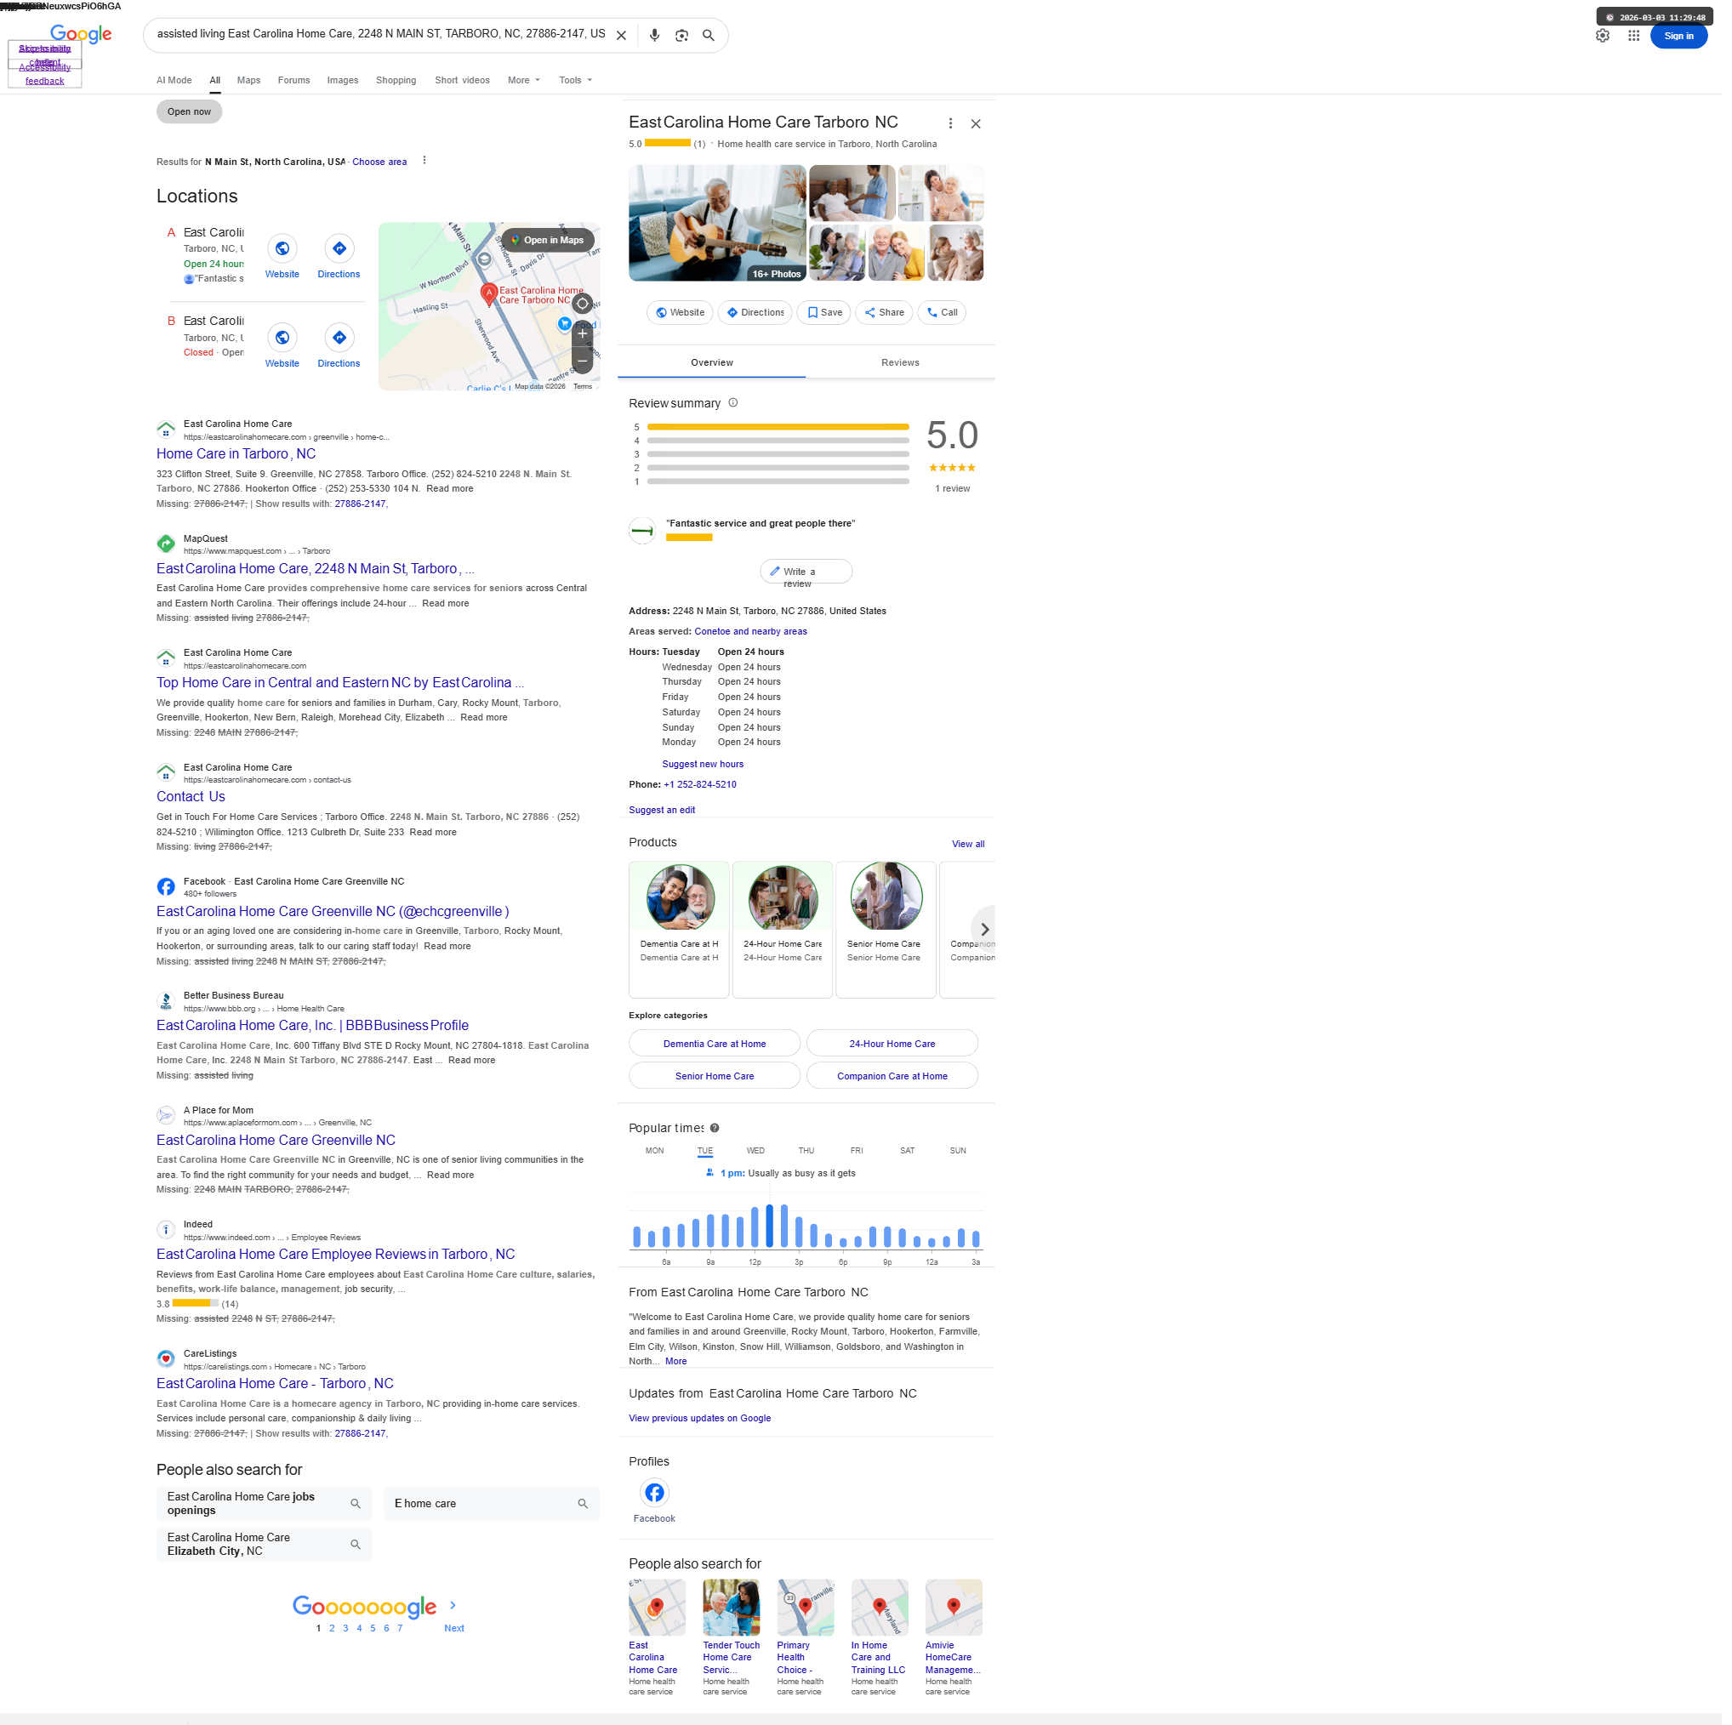Screen dimensions: 1732x1725
Task: Get Directions icon for location A
Action: tap(340, 249)
